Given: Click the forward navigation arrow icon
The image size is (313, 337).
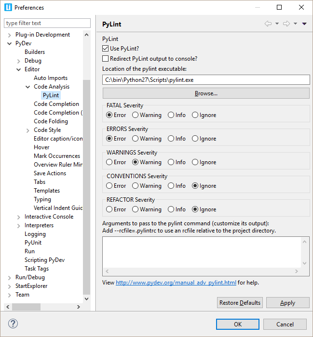Looking at the screenshot, I should coord(286,24).
